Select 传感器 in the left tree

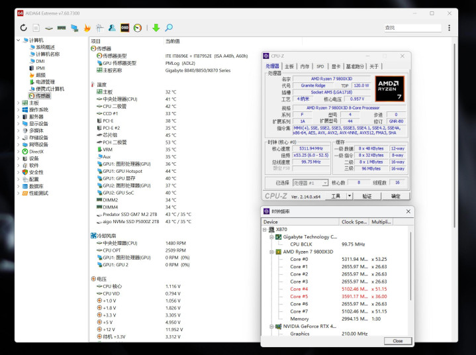point(42,95)
